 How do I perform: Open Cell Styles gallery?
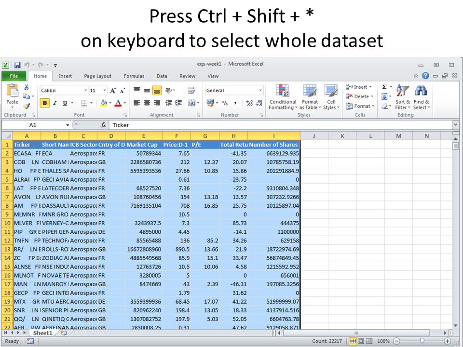[x=331, y=97]
